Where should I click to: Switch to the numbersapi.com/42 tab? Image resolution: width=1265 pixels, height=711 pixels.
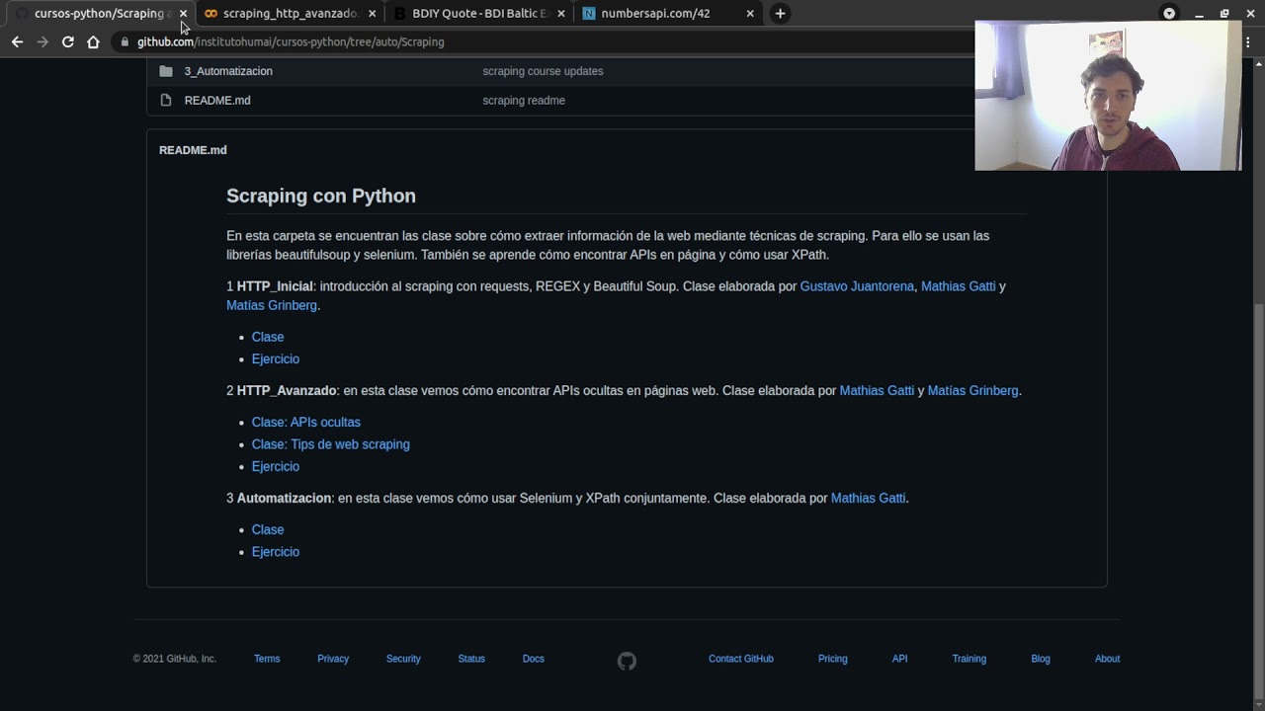pyautogui.click(x=667, y=14)
